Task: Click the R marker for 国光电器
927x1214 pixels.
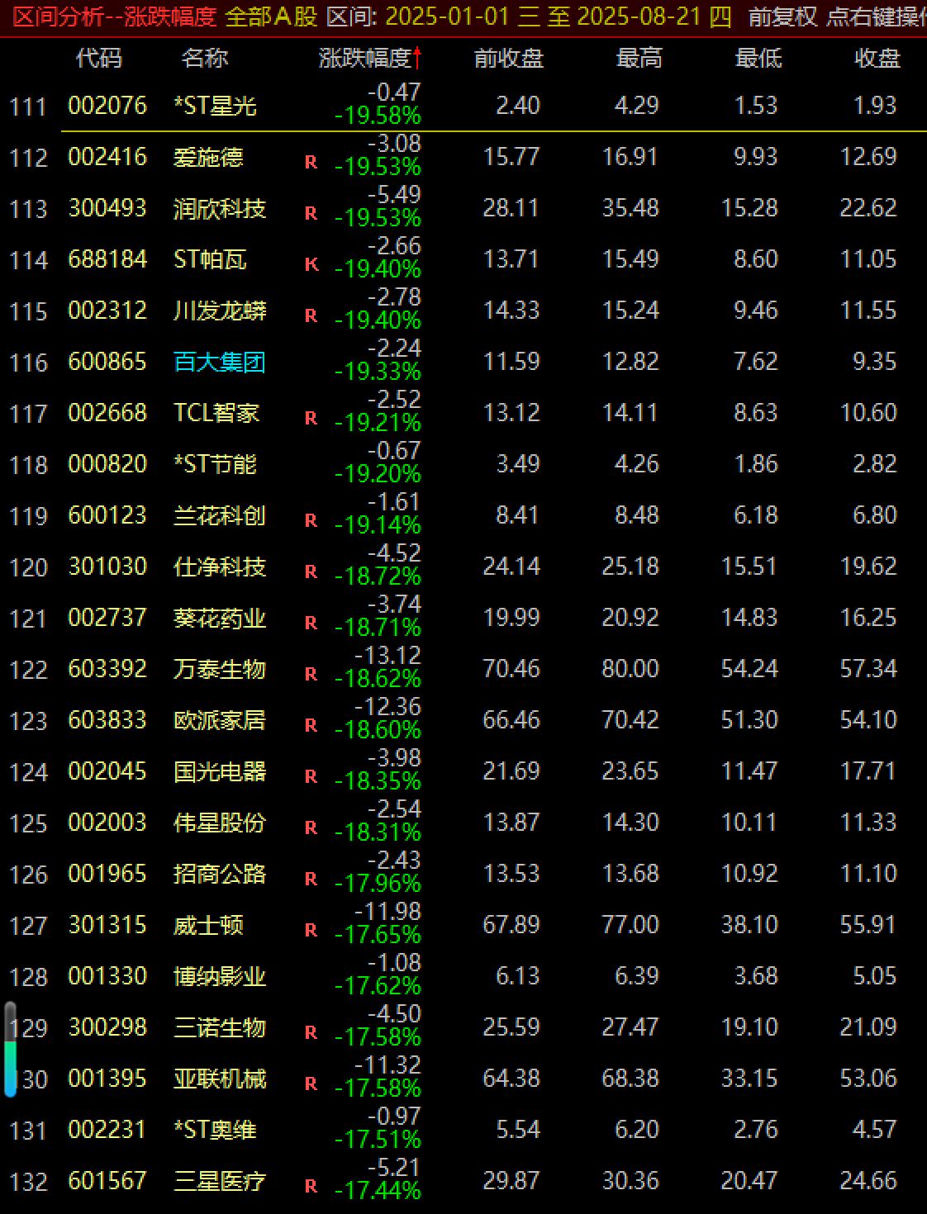Action: 311,777
